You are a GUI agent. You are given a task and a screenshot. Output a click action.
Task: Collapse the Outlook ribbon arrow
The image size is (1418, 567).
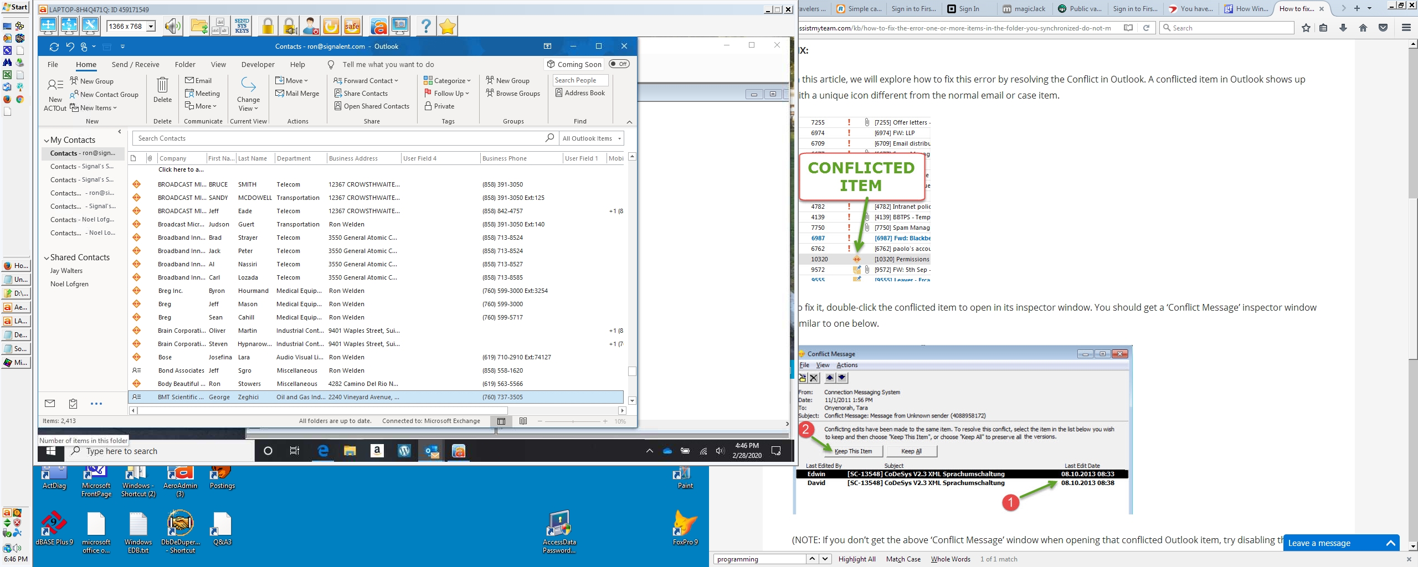click(x=629, y=122)
